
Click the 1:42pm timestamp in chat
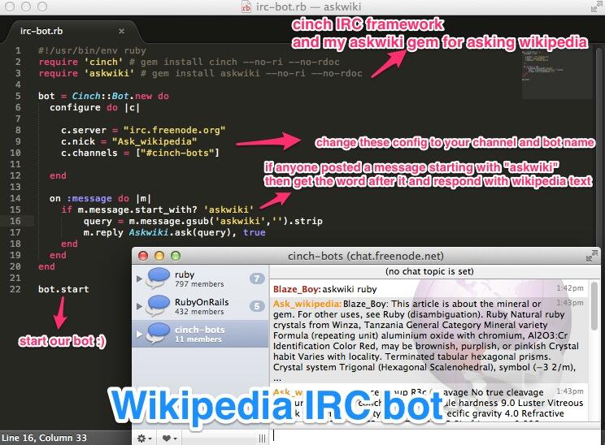570,288
